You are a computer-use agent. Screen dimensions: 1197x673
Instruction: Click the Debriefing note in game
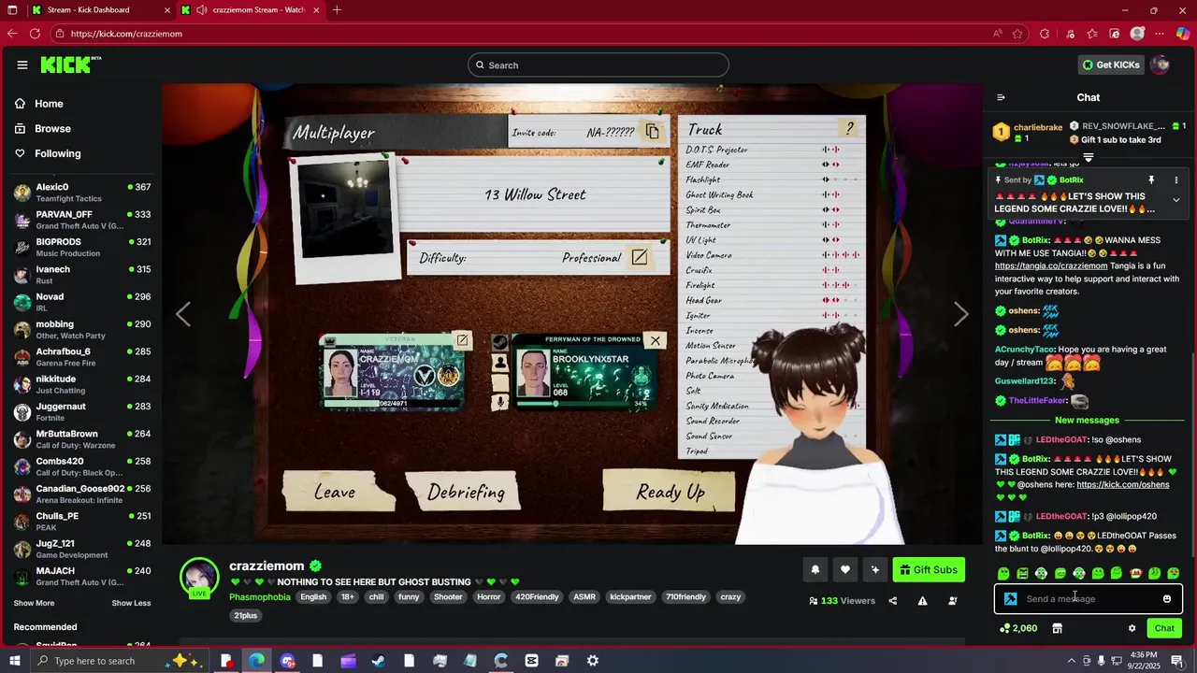[465, 492]
